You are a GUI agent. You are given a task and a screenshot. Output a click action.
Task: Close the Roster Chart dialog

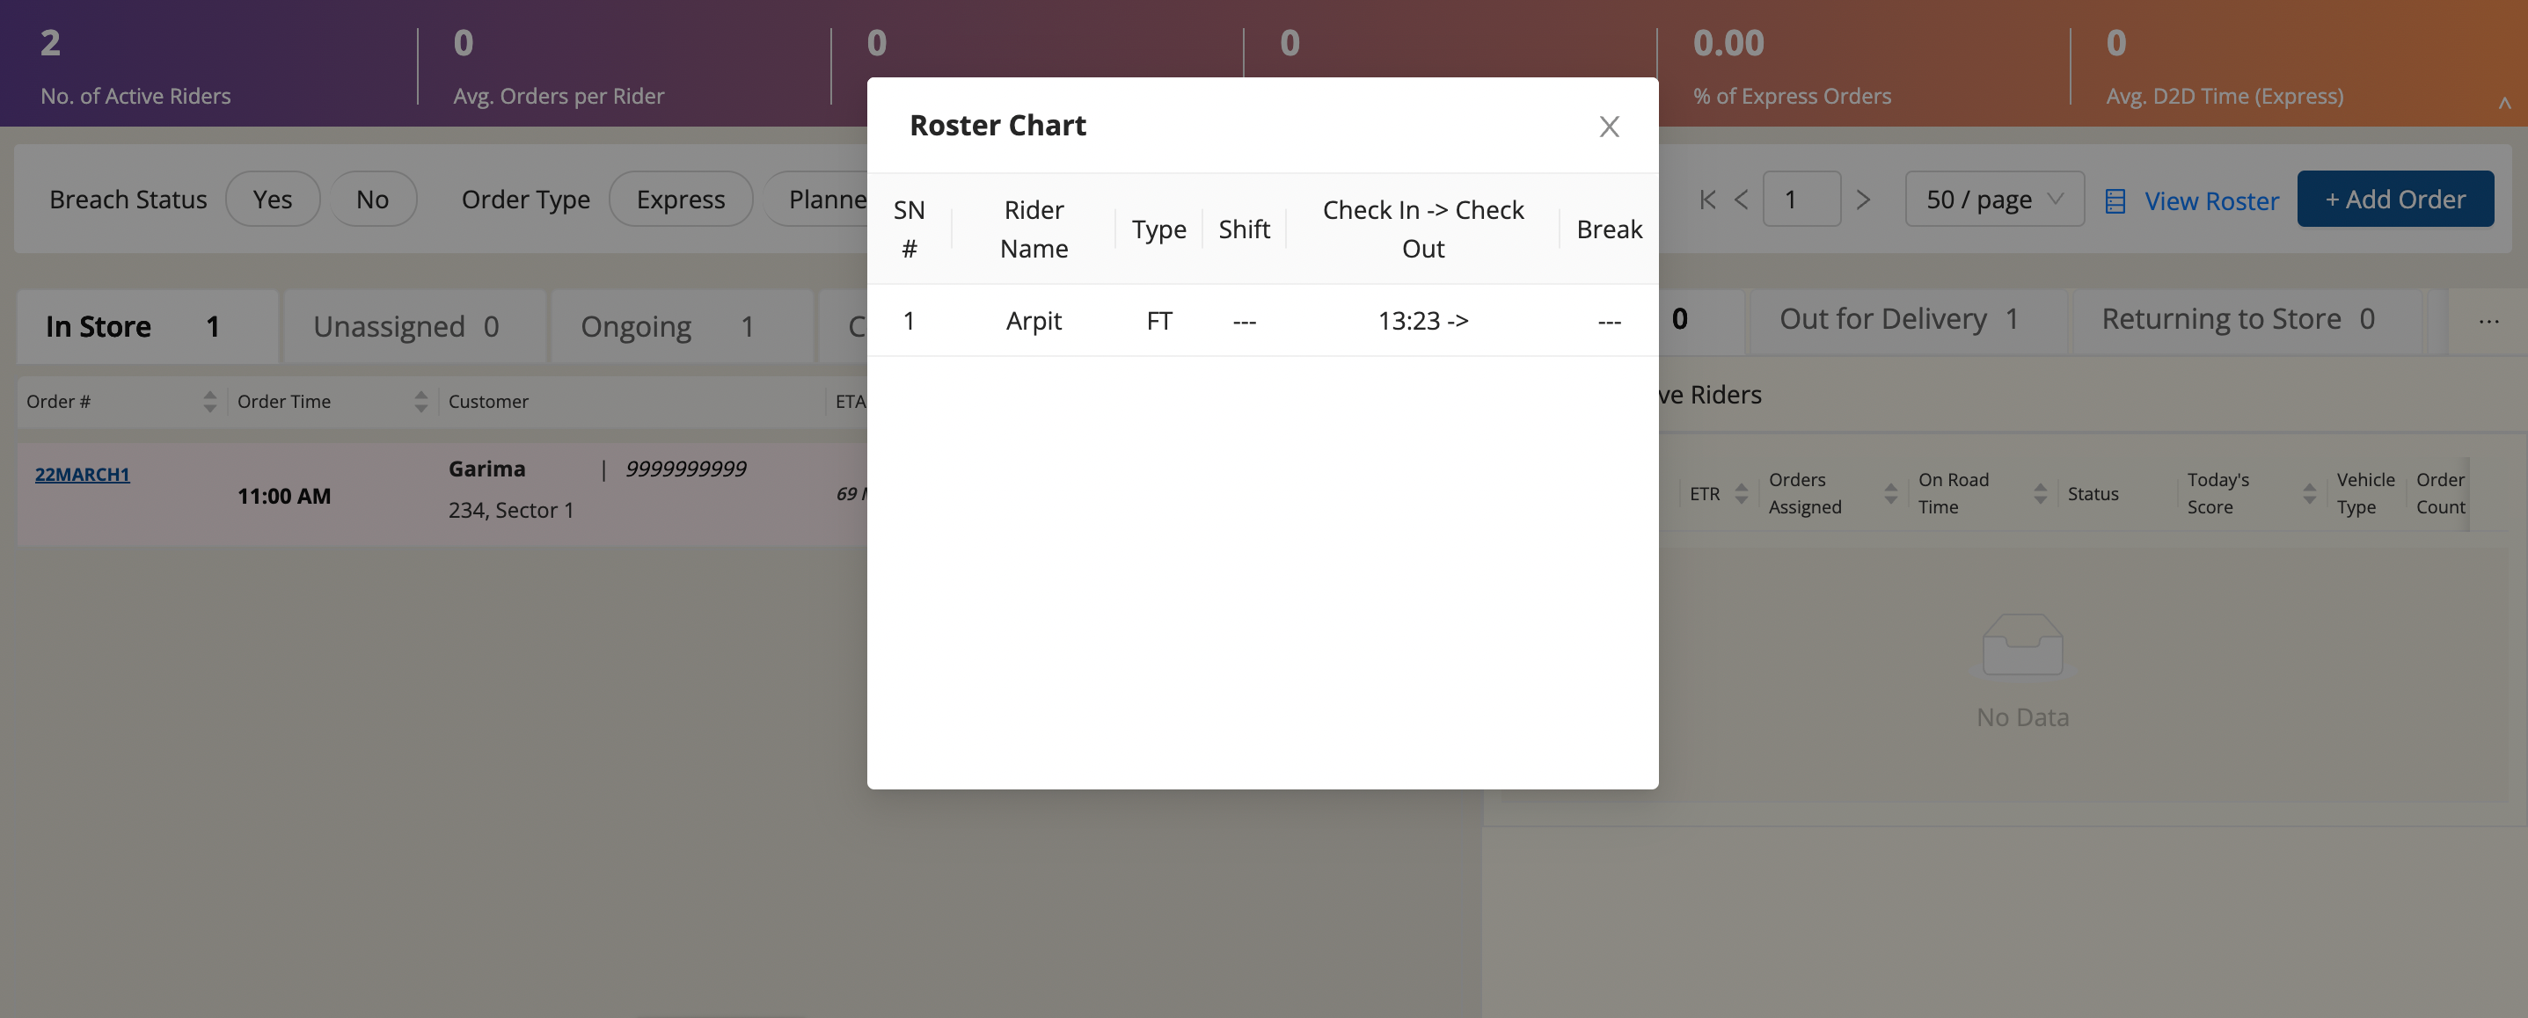pyautogui.click(x=1609, y=127)
